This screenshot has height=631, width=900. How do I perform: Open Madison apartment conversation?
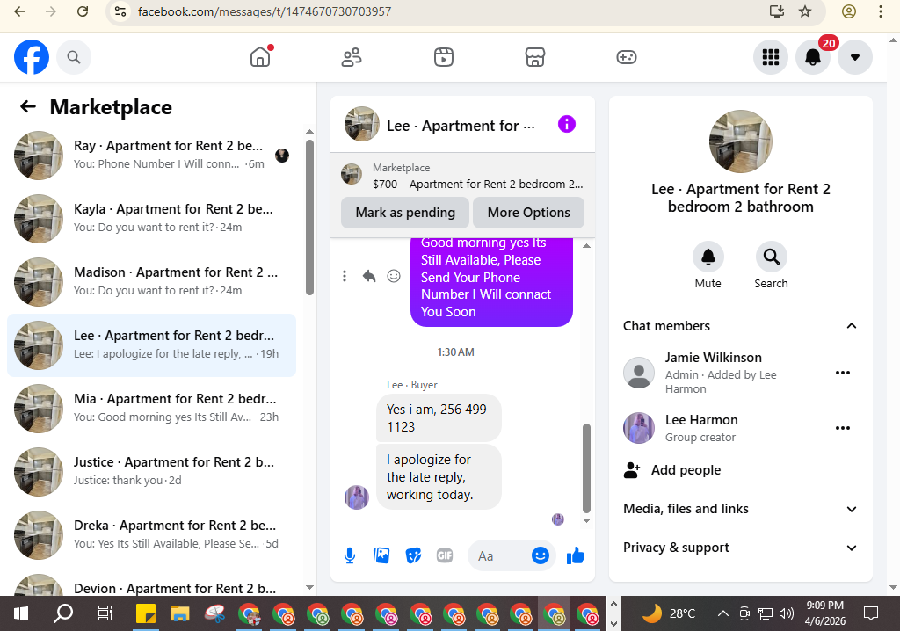coord(151,281)
